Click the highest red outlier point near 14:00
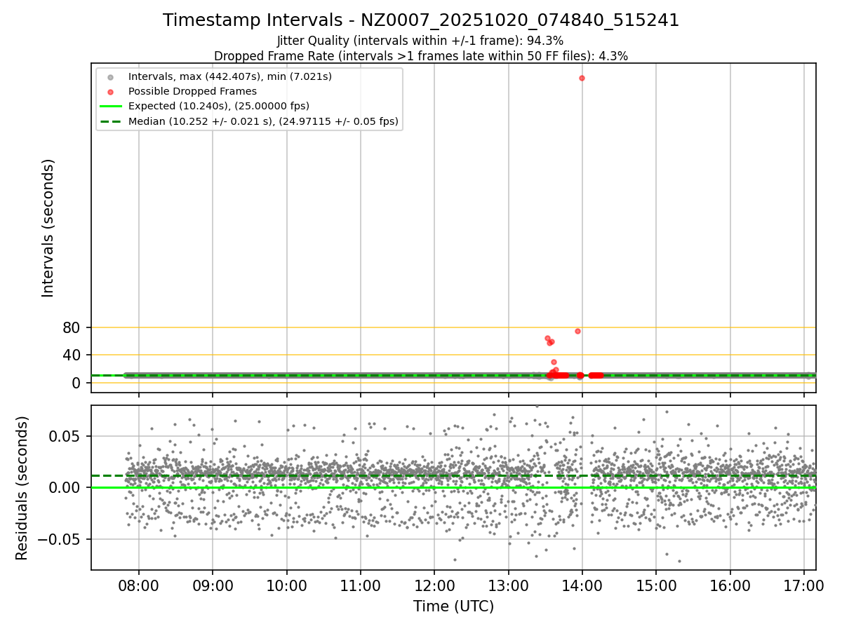This screenshot has width=842, height=631. (x=582, y=78)
